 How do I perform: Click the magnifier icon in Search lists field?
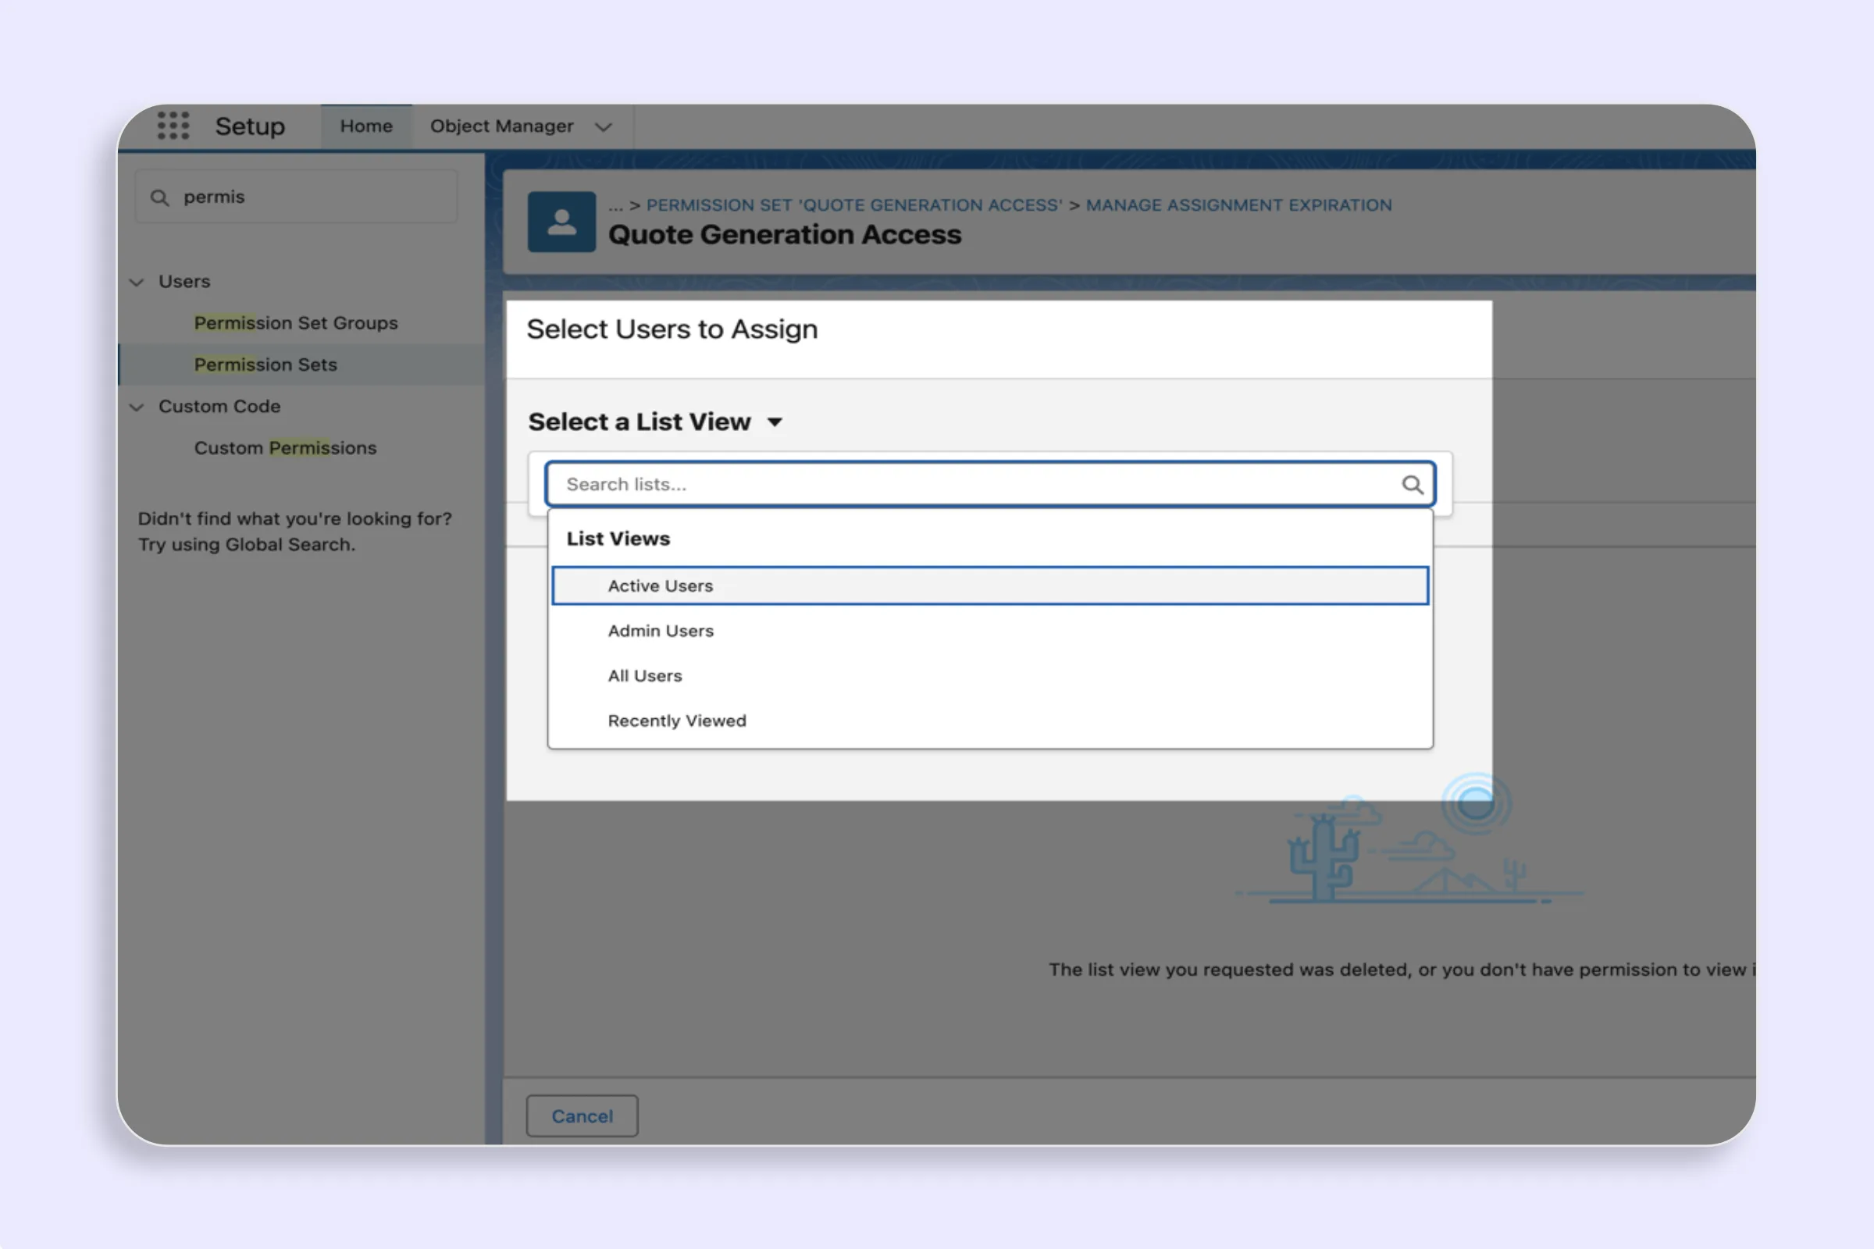click(1411, 484)
